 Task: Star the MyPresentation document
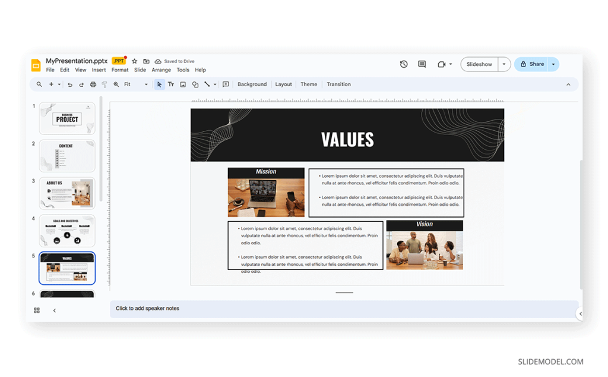[134, 61]
